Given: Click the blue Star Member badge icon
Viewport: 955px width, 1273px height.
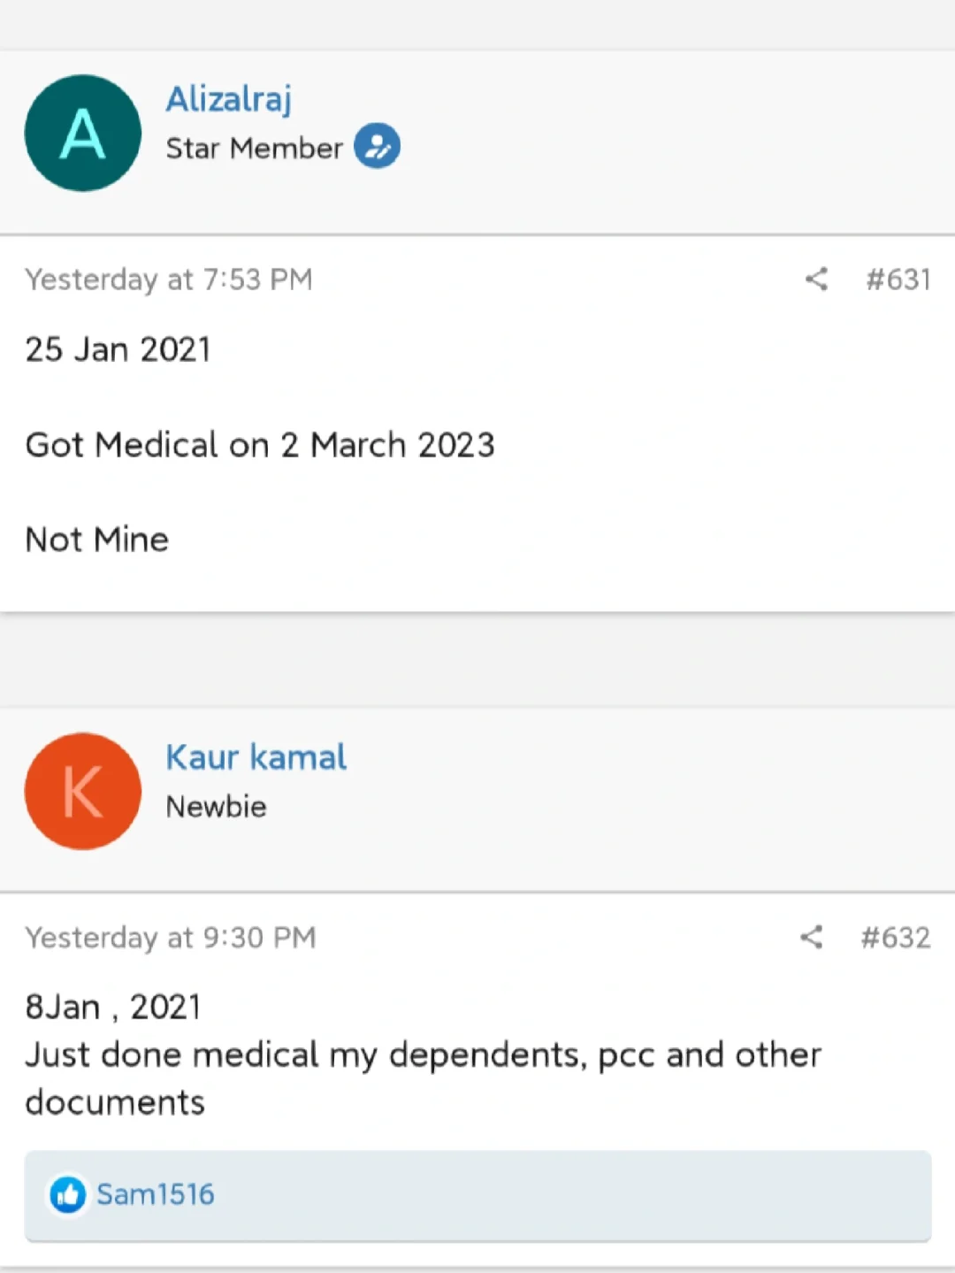Looking at the screenshot, I should pyautogui.click(x=378, y=146).
